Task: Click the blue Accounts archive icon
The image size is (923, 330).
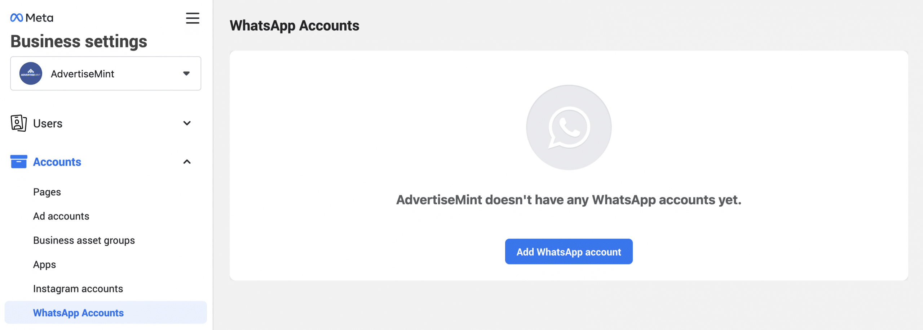Action: (x=19, y=162)
